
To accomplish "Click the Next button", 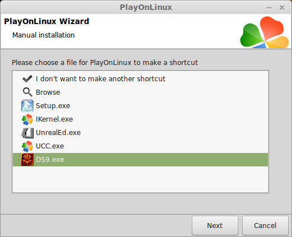I will click(x=215, y=225).
